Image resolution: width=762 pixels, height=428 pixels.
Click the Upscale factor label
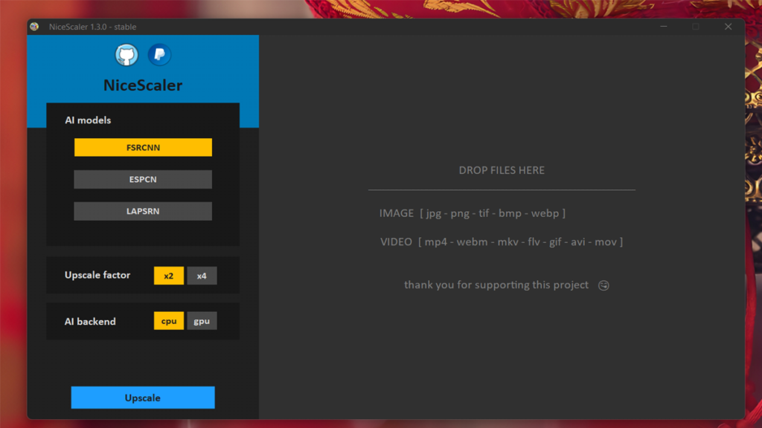(97, 275)
